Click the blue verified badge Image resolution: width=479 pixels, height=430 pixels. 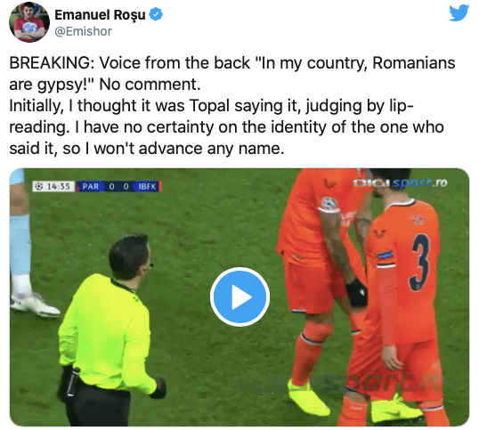tap(156, 14)
